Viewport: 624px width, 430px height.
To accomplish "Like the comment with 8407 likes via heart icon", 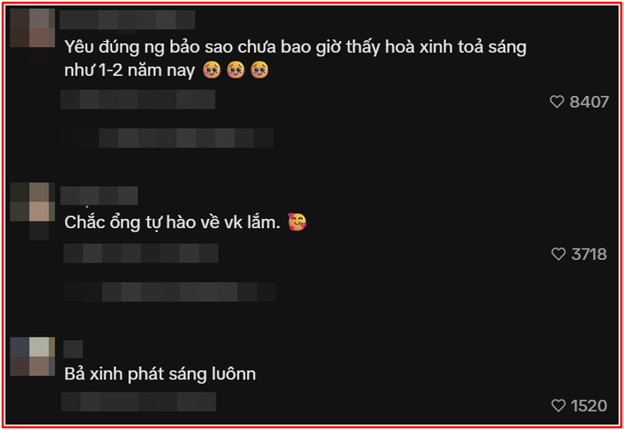I will 557,101.
